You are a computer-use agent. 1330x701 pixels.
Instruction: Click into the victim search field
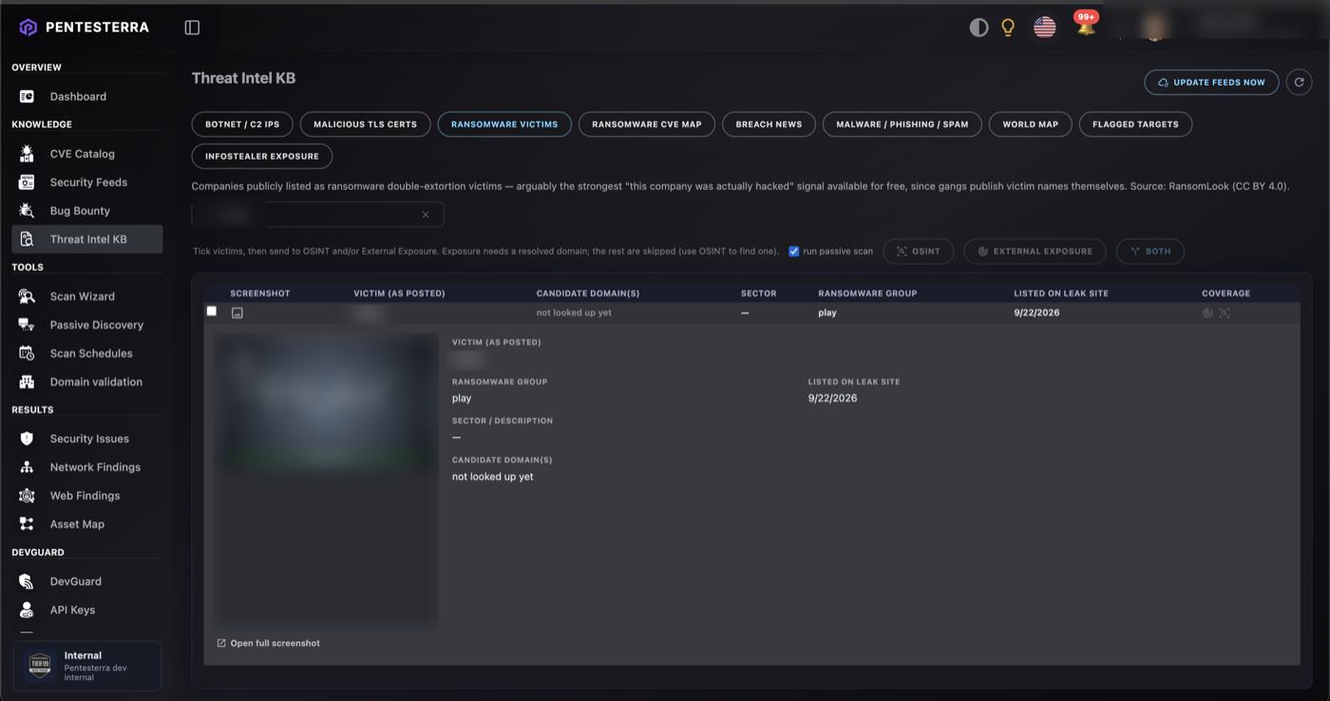point(318,215)
